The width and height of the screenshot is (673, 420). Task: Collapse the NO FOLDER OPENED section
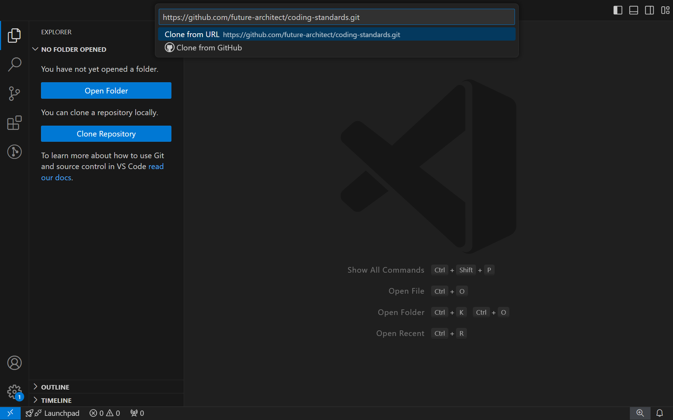(36, 49)
